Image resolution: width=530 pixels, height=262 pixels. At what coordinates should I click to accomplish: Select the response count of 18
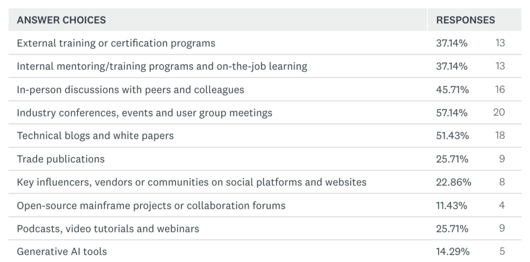pyautogui.click(x=499, y=136)
